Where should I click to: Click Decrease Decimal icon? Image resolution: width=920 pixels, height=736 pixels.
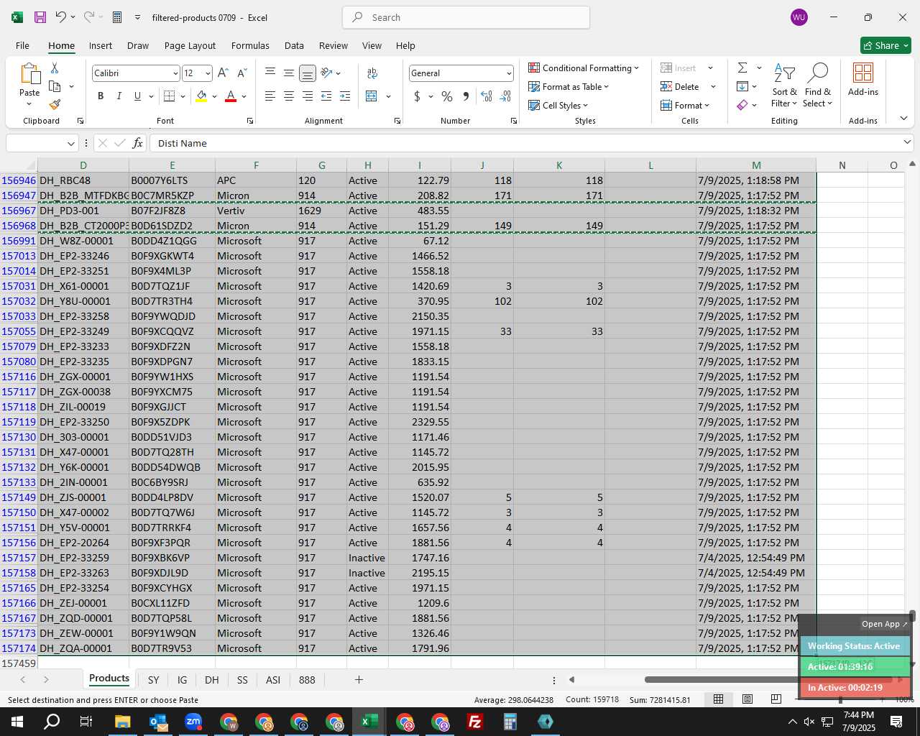(505, 96)
